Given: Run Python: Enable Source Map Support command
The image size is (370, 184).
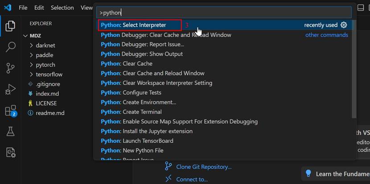Looking at the screenshot, I should pos(225,121).
